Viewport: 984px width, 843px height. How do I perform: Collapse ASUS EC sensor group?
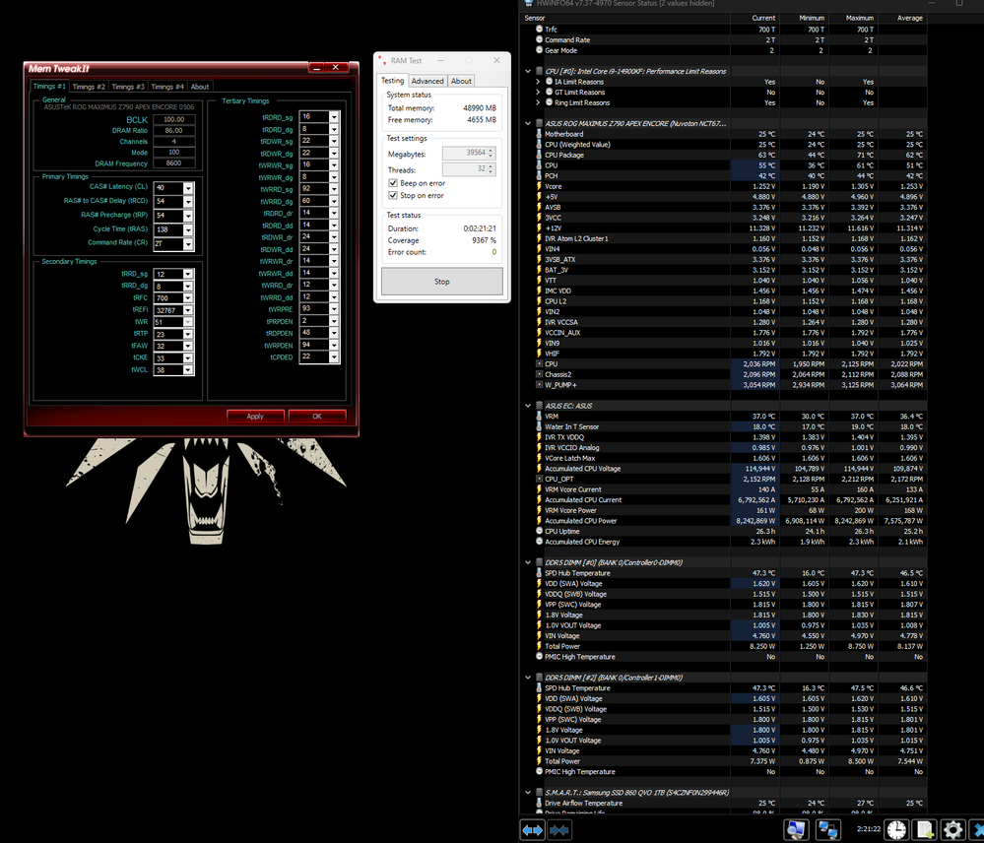(528, 406)
